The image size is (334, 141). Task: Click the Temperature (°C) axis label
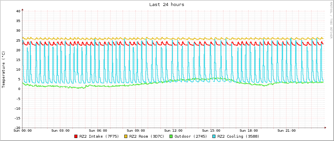coord(4,69)
